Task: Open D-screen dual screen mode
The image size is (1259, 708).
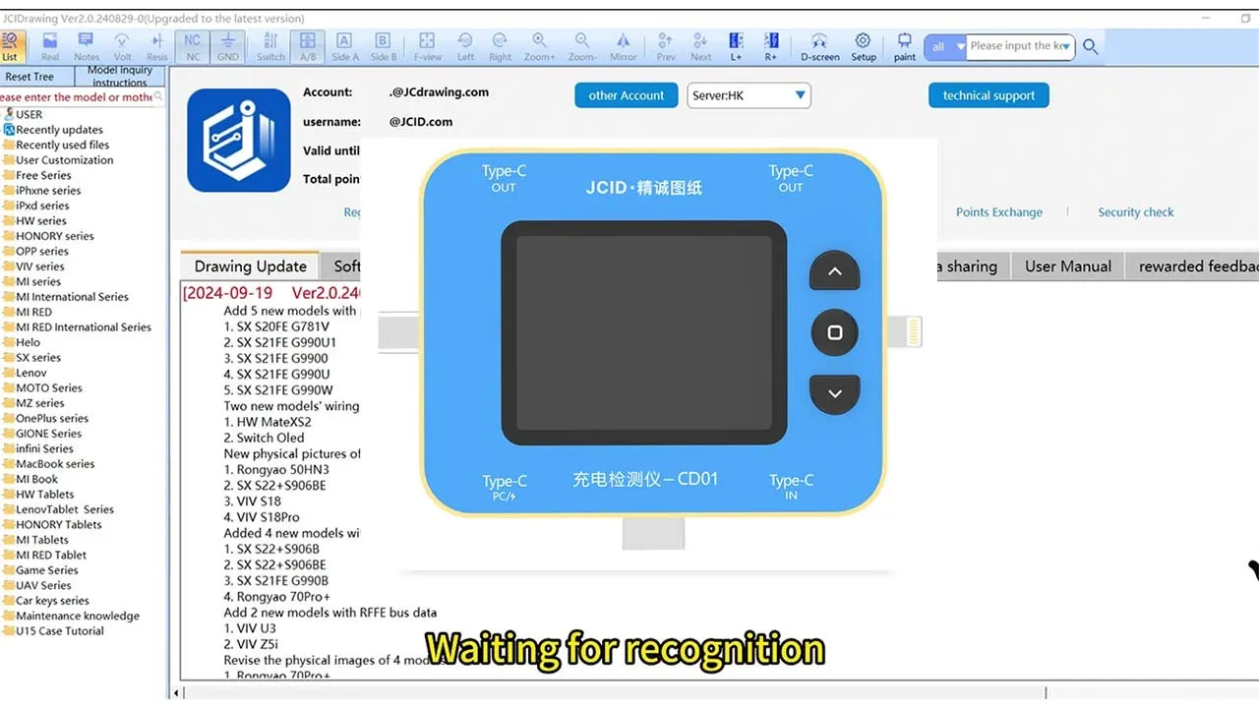Action: click(x=819, y=46)
